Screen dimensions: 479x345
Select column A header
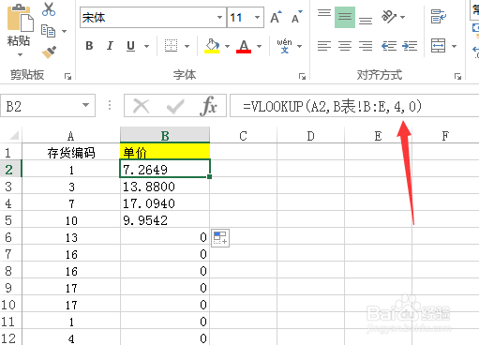(71, 136)
